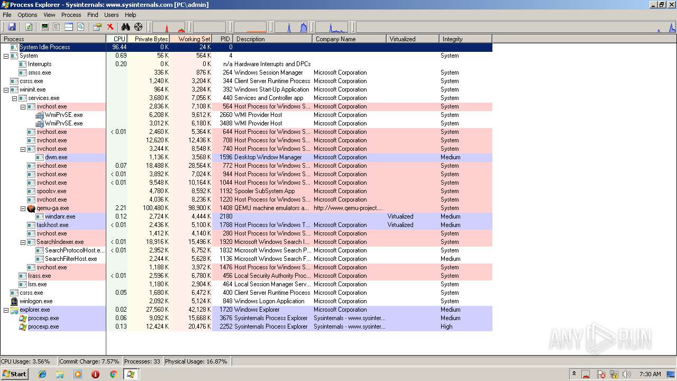Open the Find menu
The width and height of the screenshot is (677, 381).
click(93, 15)
